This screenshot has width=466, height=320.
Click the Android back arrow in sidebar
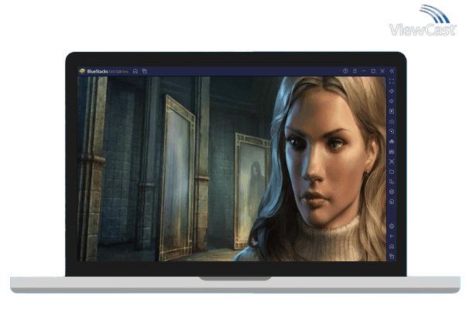[392, 236]
